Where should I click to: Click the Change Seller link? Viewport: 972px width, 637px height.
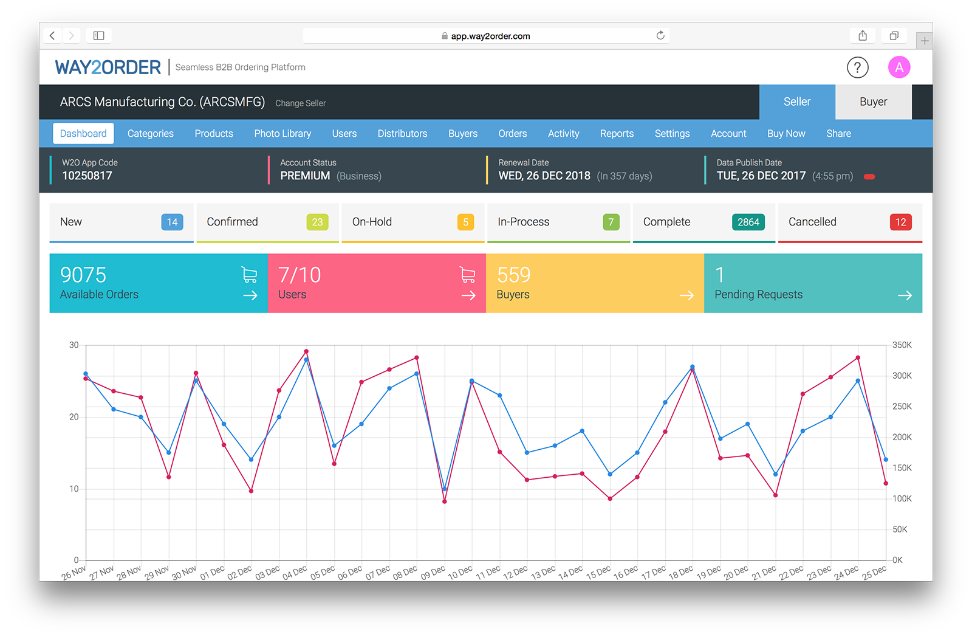click(300, 103)
